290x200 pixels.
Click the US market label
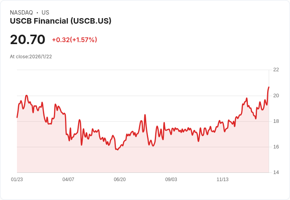coord(45,13)
